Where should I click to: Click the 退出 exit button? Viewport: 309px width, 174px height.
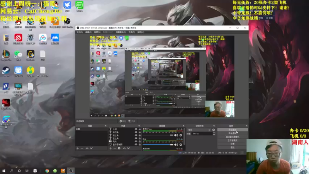pyautogui.click(x=233, y=148)
